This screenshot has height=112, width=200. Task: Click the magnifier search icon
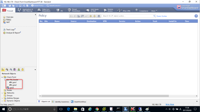click(154, 16)
